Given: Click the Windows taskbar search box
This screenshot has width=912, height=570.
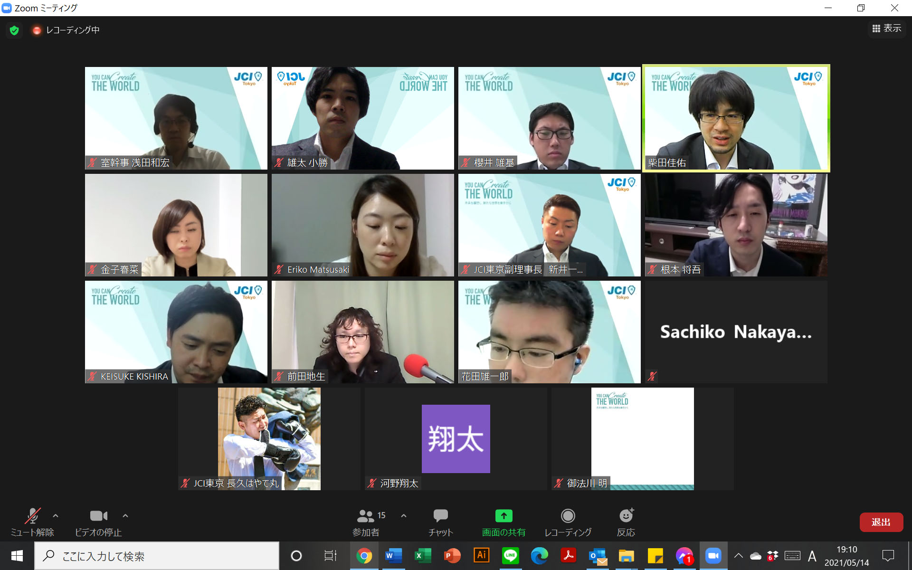Looking at the screenshot, I should point(157,556).
